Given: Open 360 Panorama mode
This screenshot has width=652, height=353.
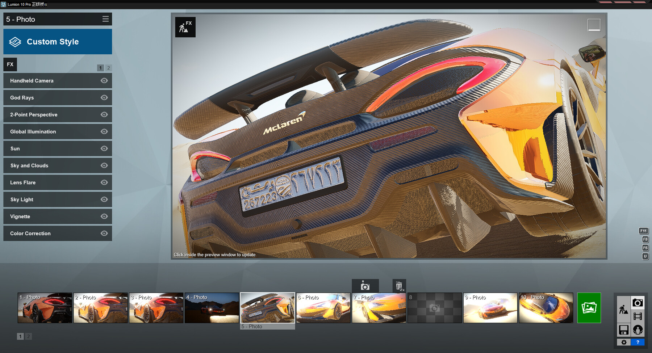Looking at the screenshot, I should coord(638,330).
